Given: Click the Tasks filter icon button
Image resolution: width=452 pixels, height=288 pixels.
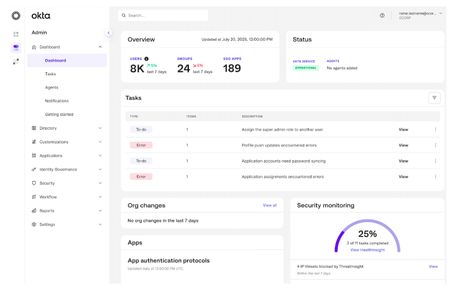Looking at the screenshot, I should coord(435,97).
